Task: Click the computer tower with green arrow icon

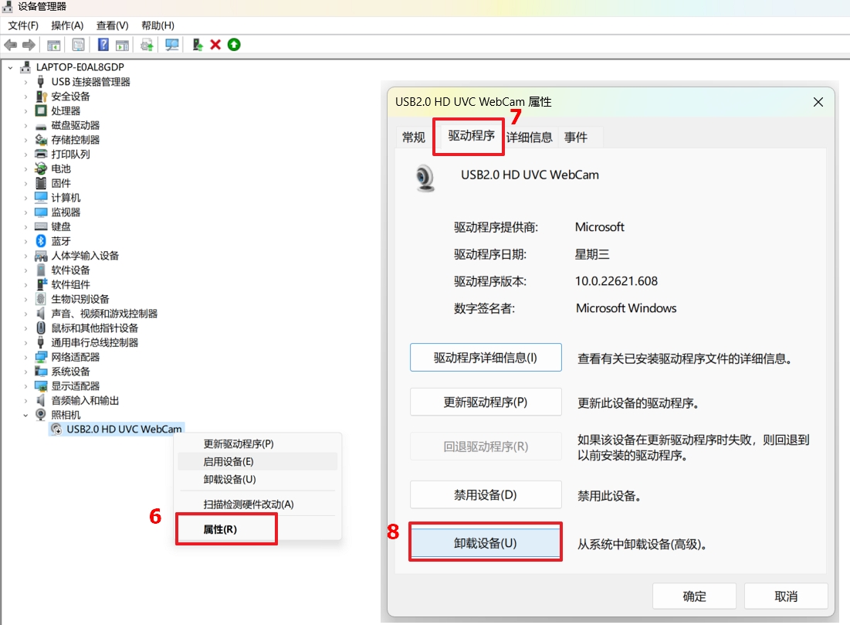Action: [198, 45]
